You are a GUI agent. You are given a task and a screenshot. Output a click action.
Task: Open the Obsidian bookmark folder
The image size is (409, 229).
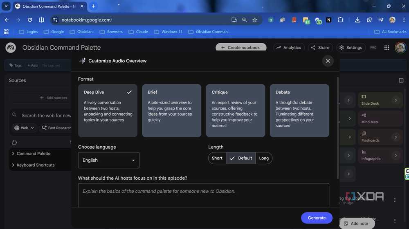(81, 32)
